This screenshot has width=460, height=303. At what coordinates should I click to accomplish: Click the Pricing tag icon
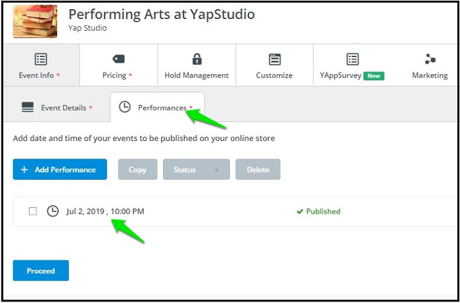pos(118,59)
